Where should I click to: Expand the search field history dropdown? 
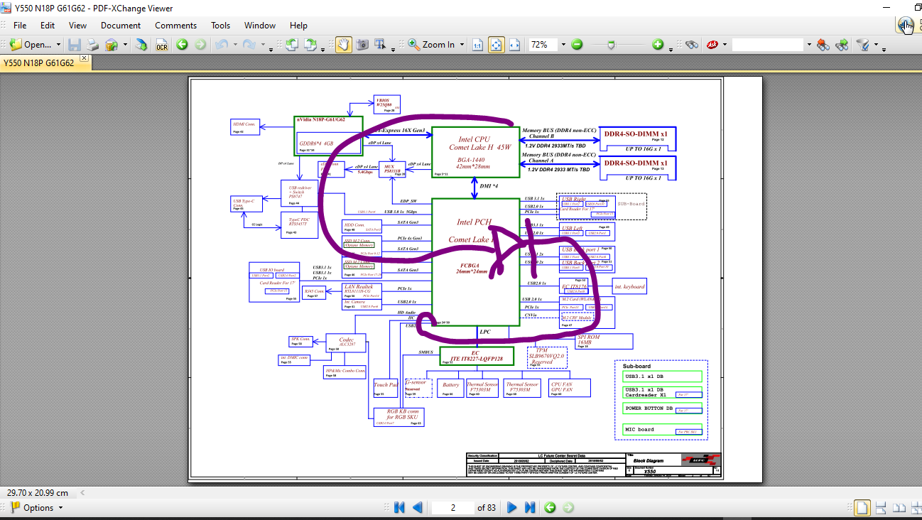808,45
